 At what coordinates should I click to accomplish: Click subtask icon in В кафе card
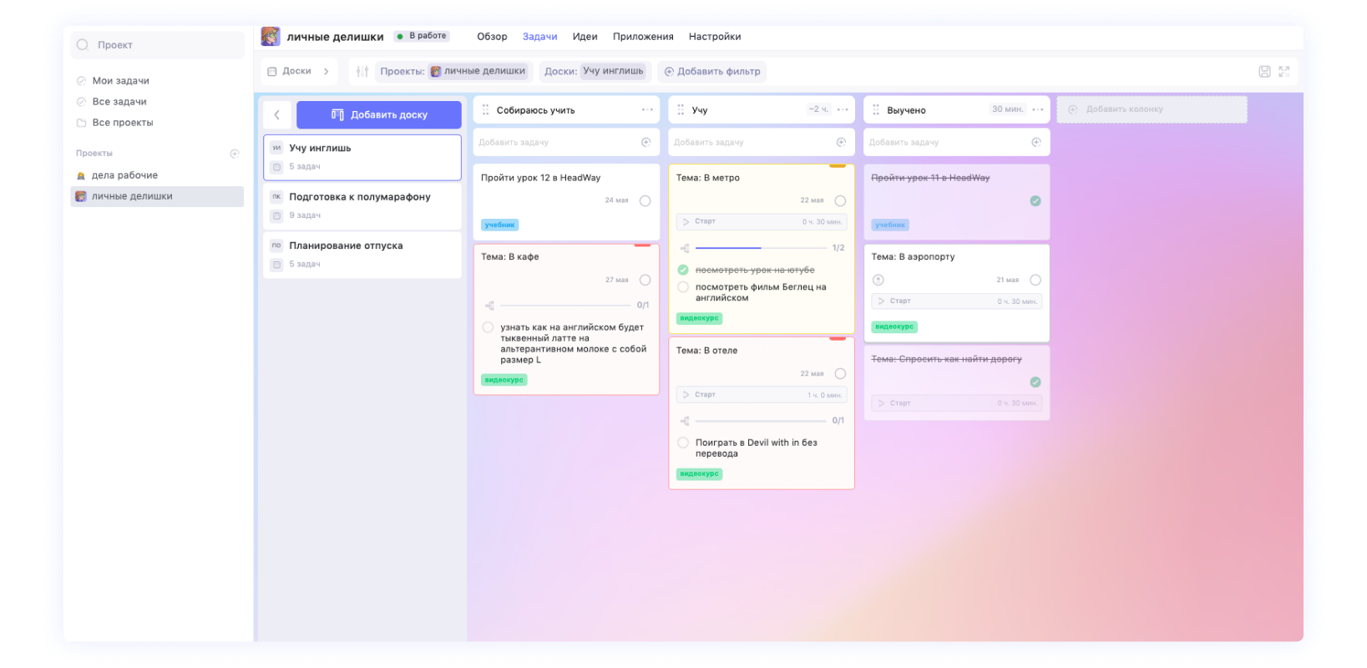point(490,306)
